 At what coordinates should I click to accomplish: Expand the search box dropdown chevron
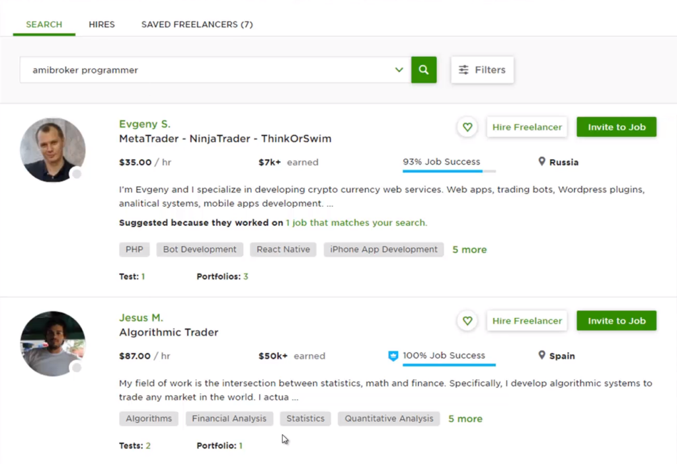[x=399, y=70]
